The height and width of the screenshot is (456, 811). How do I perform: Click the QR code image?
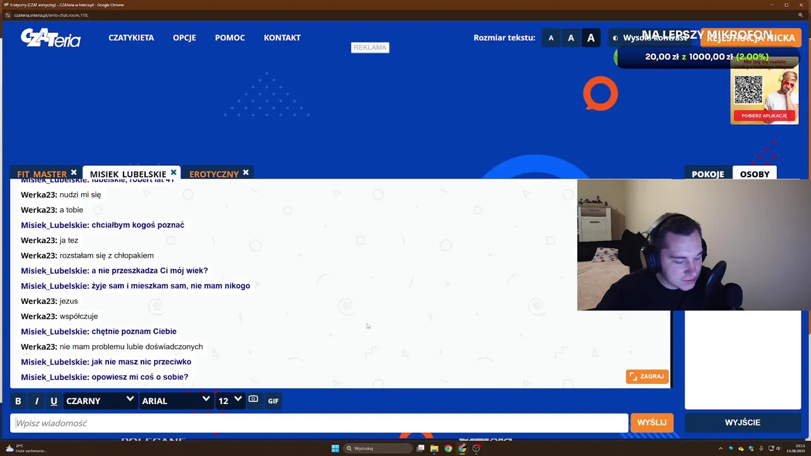click(748, 89)
